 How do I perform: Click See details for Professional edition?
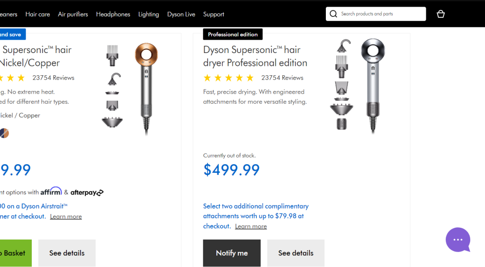click(296, 253)
